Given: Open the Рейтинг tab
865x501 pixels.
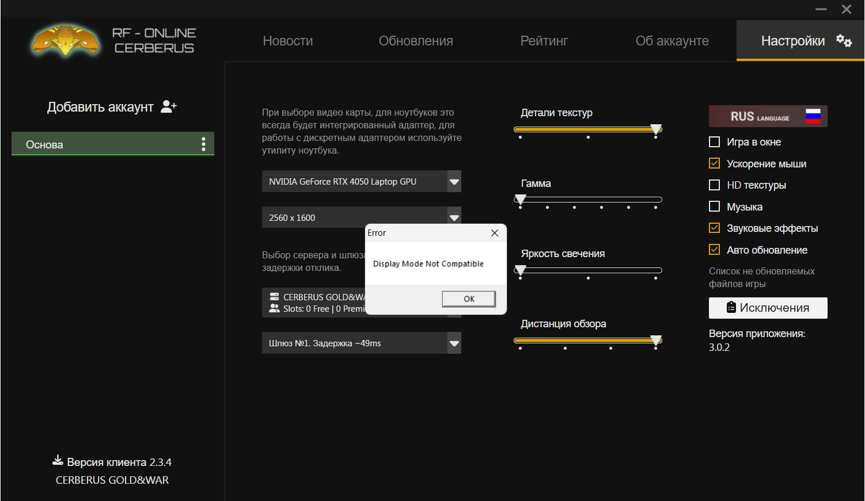Looking at the screenshot, I should [x=544, y=41].
